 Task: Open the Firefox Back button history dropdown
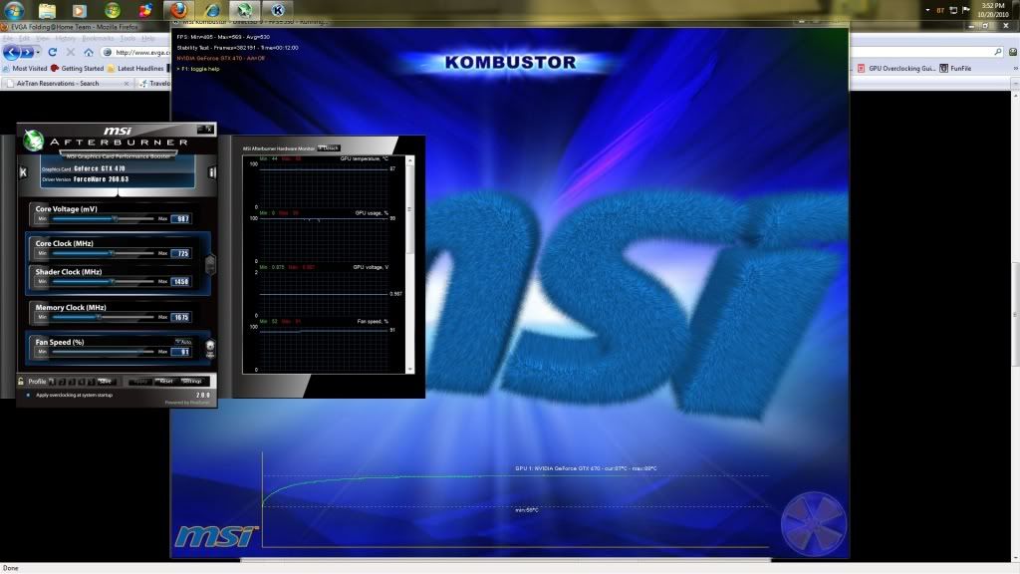click(x=38, y=52)
